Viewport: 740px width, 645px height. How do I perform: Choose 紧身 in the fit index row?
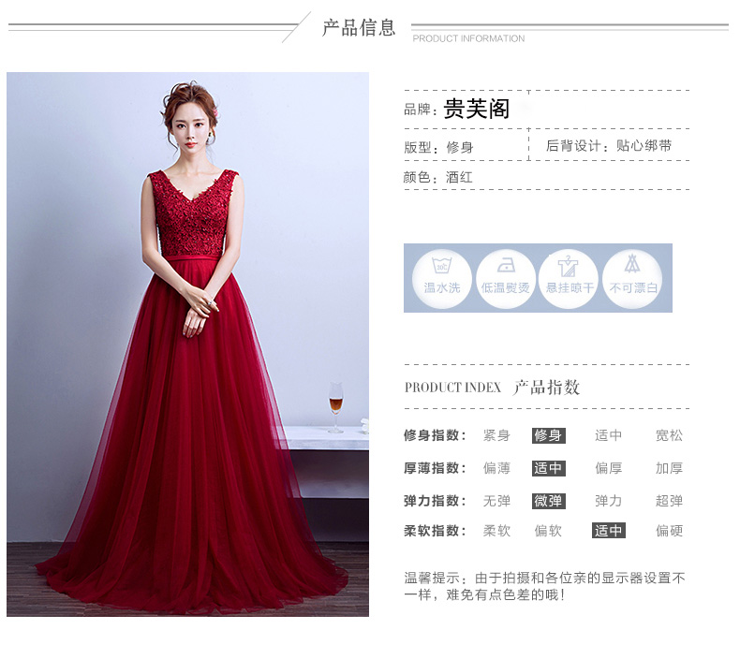pos(496,435)
